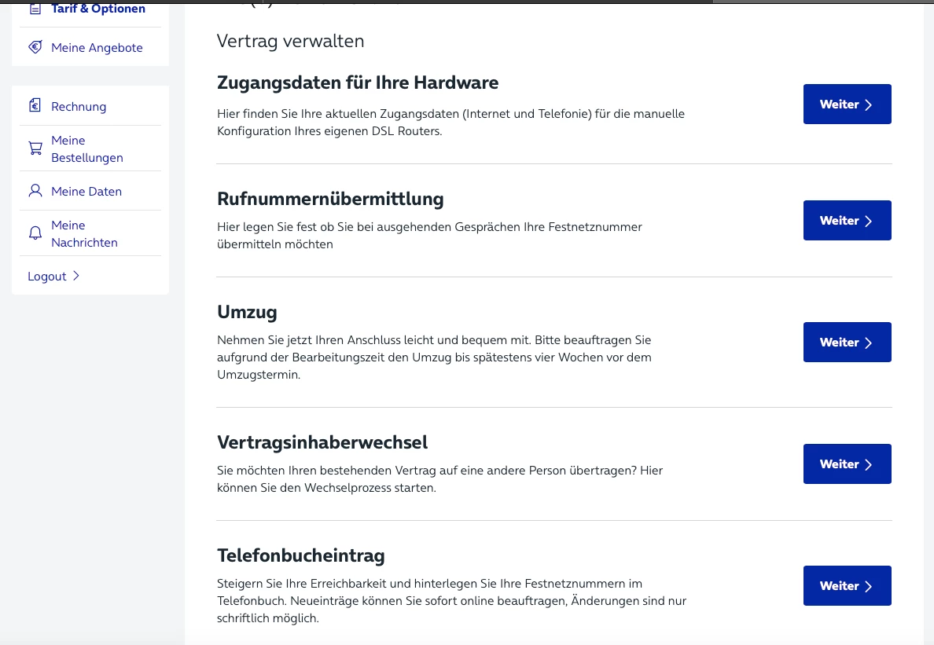Open Meine Daten from the sidebar
This screenshot has width=934, height=645.
(x=86, y=192)
